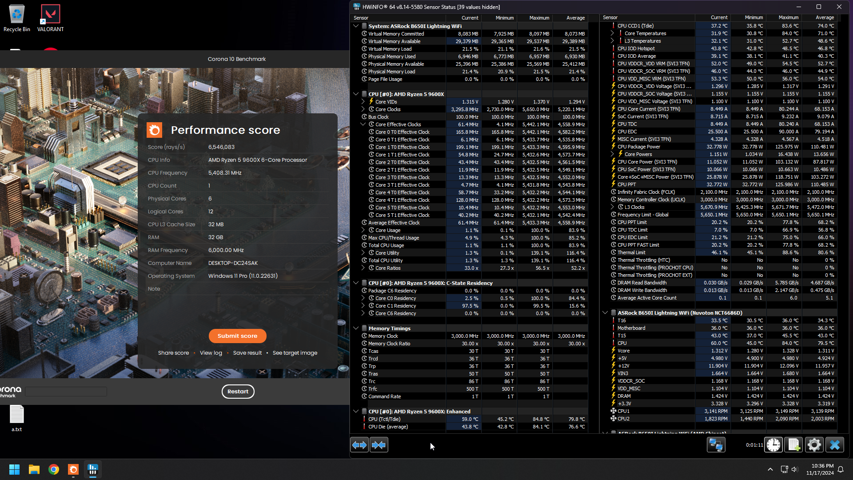
Task: Open the Recycle Bin desktop icon
Action: click(x=17, y=19)
